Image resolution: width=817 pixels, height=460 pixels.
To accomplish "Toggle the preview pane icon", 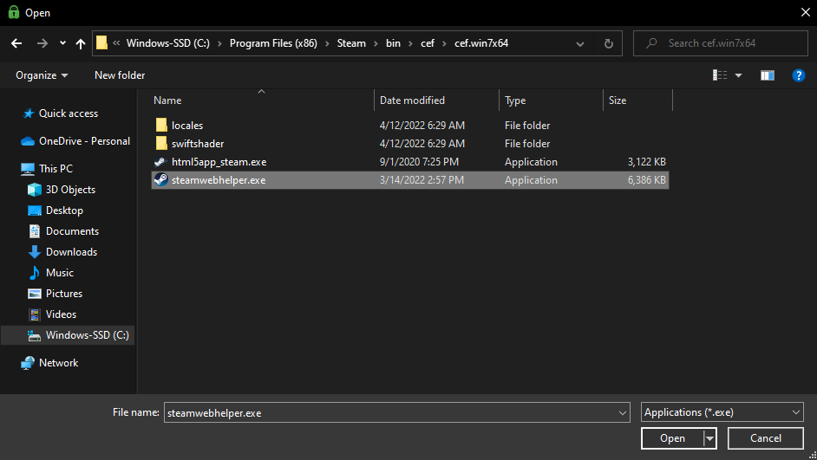I will click(767, 75).
